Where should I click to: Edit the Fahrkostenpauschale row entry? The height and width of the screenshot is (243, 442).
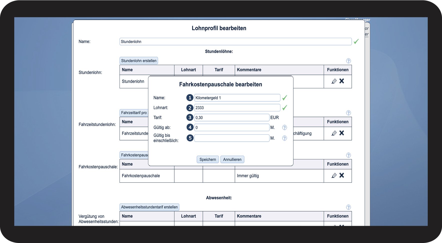[x=334, y=175]
